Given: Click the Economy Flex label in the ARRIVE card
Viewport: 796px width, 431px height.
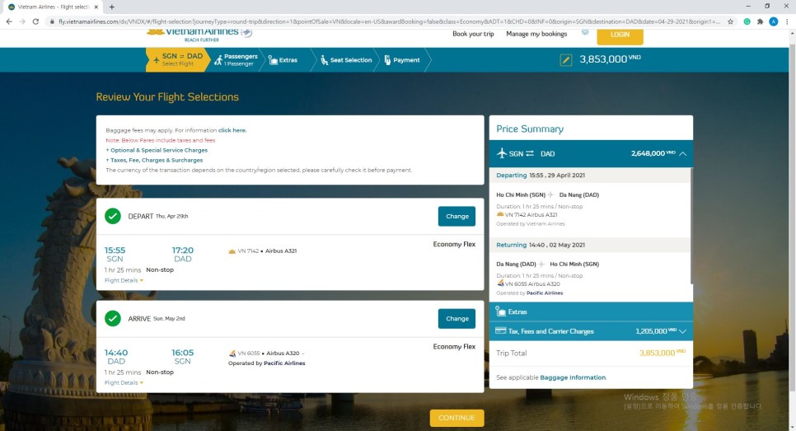Looking at the screenshot, I should coord(454,347).
